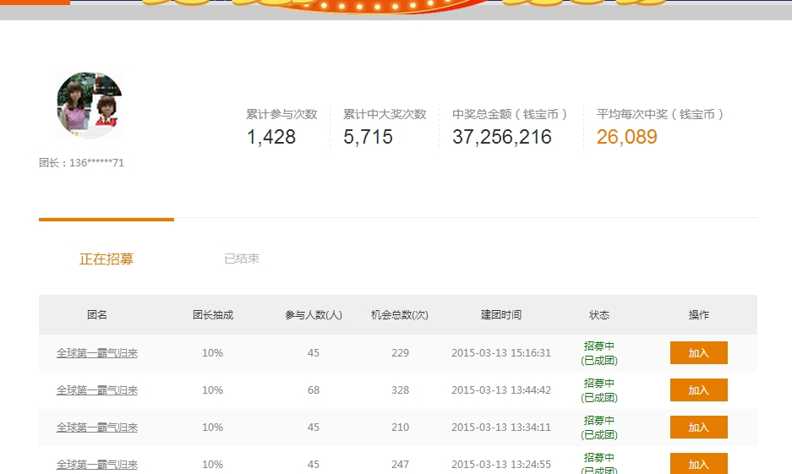
Task: Open team link created at 13:24:55
Action: pos(97,464)
